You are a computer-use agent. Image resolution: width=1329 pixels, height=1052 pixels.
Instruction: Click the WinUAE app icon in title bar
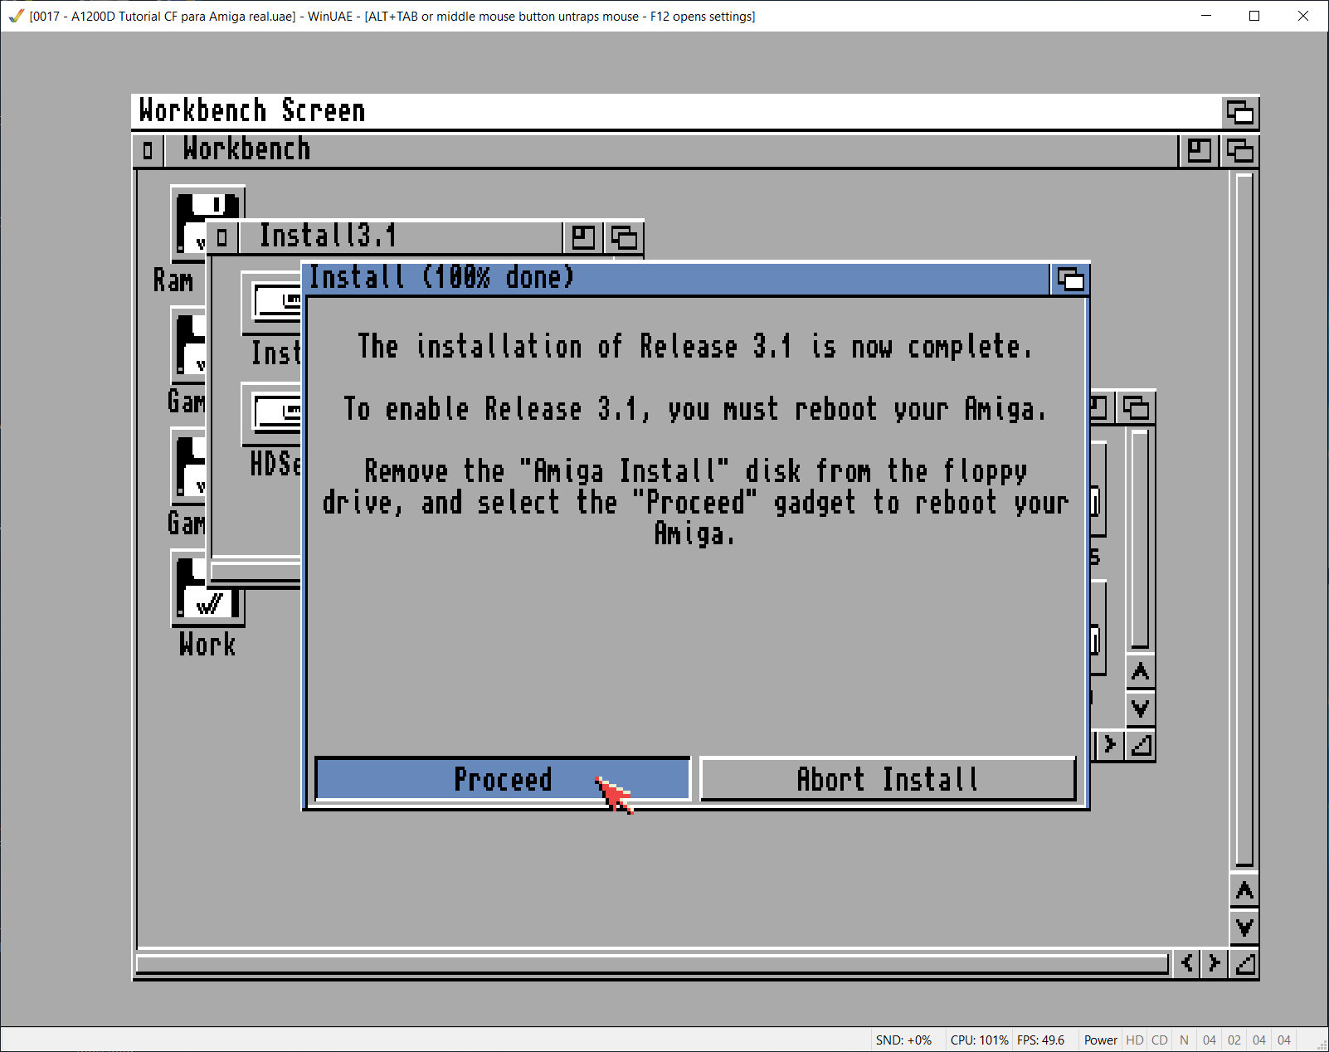(16, 16)
